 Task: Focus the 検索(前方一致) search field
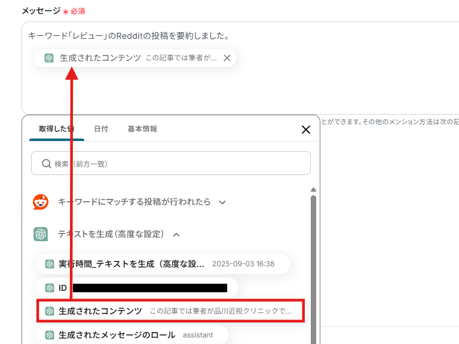coord(171,163)
